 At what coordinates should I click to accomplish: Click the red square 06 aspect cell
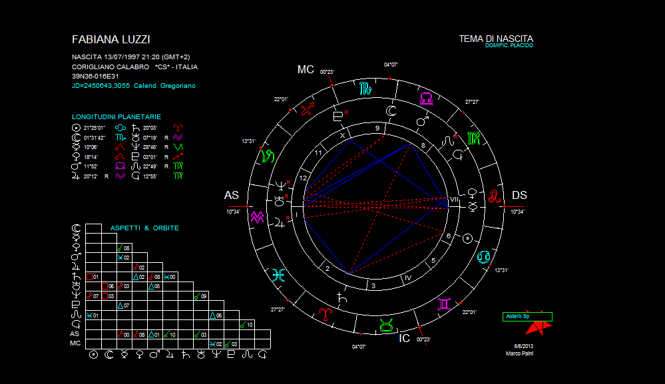109,286
